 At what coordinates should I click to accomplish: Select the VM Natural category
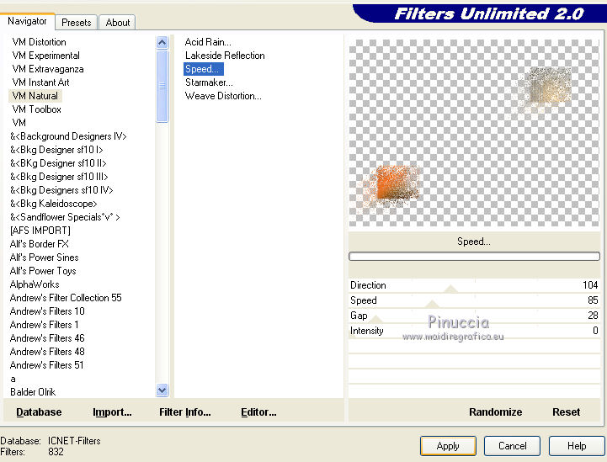pos(35,96)
